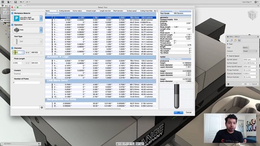The image size is (260, 146).
Task: Click OK in Select Tool dialog
Action: click(178, 112)
